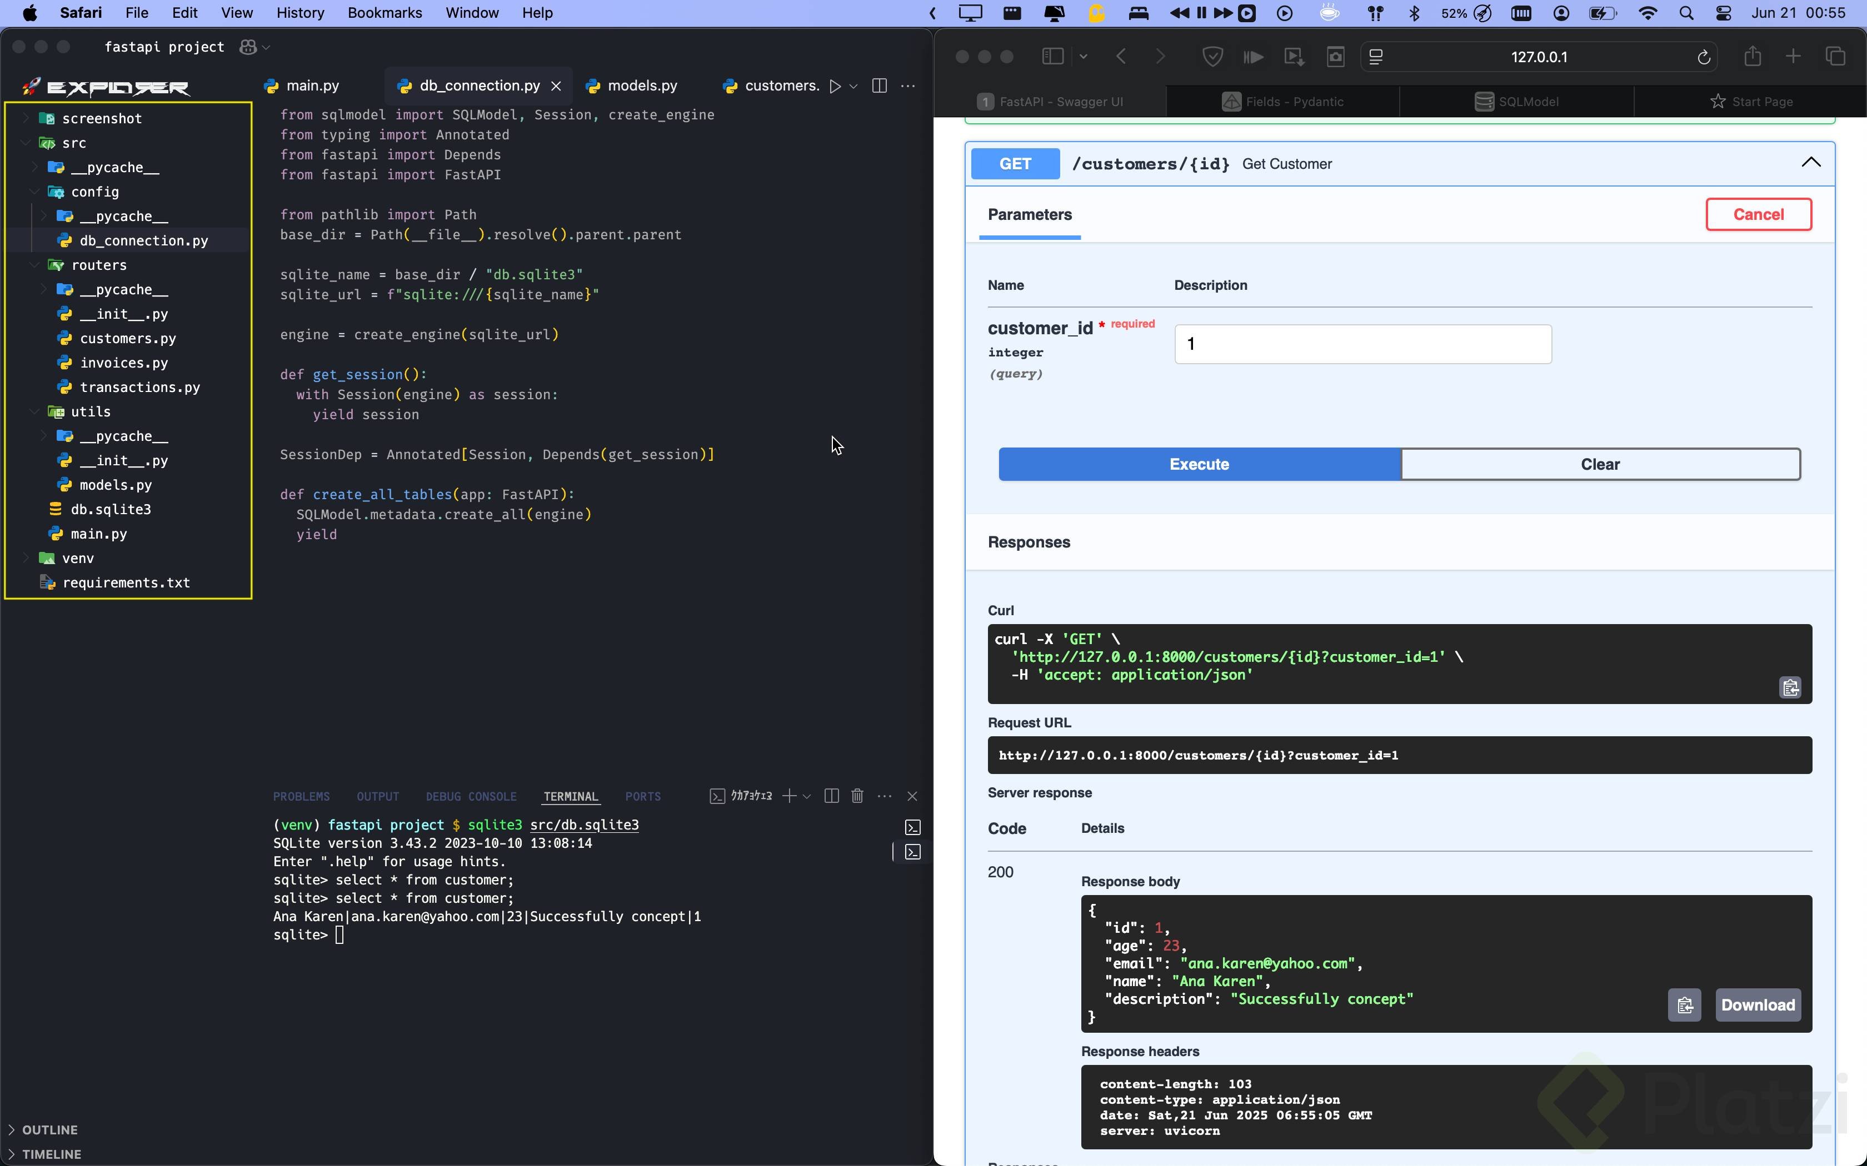Screen dimensions: 1867x1166
Task: Click the customer_id input field
Action: point(1362,344)
